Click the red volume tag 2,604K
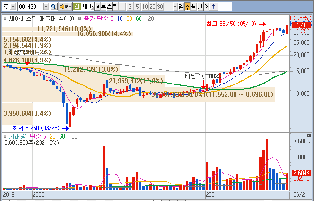The width and height of the screenshot is (314, 201). pos(301,173)
